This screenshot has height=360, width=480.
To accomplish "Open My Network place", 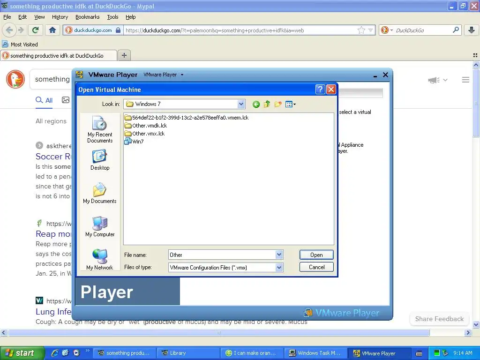I will click(100, 260).
